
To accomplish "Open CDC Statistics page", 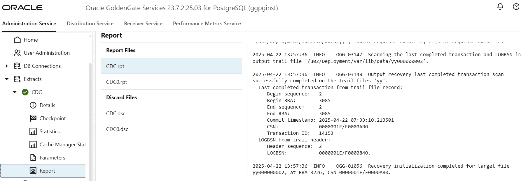I will (50, 132).
